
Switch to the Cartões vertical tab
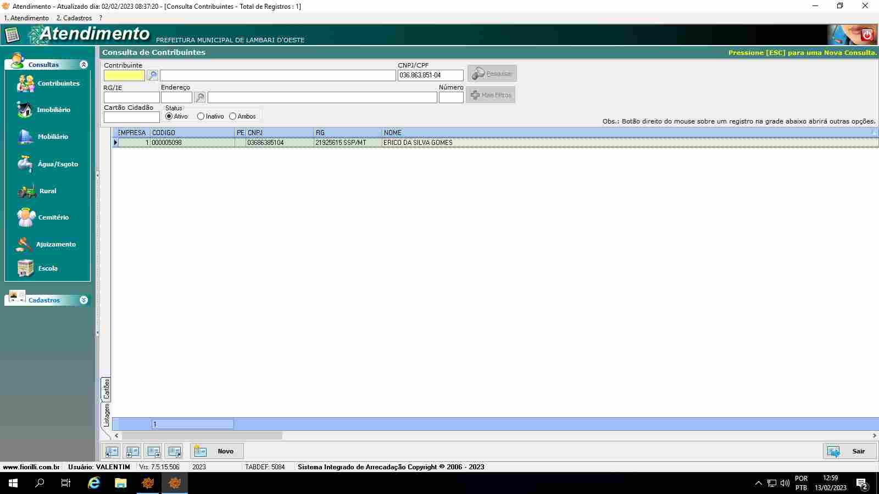coord(106,389)
